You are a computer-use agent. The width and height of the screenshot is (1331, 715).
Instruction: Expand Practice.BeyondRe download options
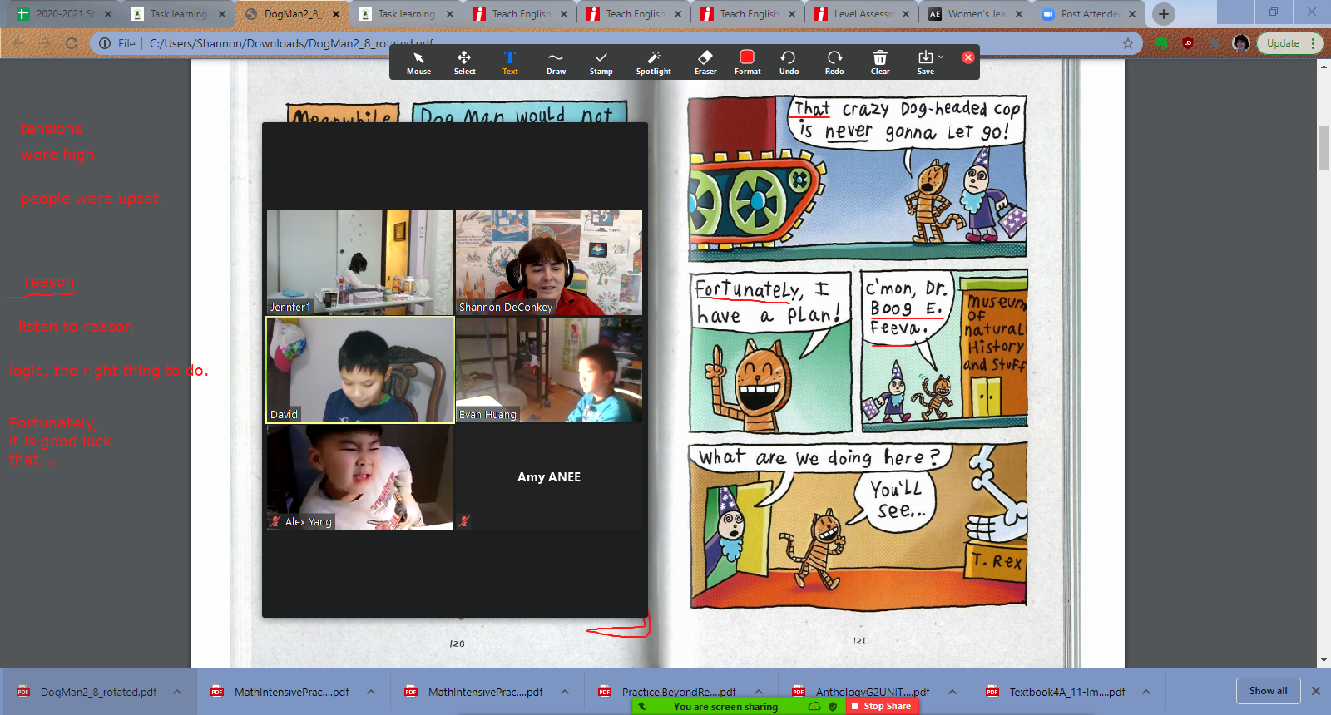coord(759,692)
